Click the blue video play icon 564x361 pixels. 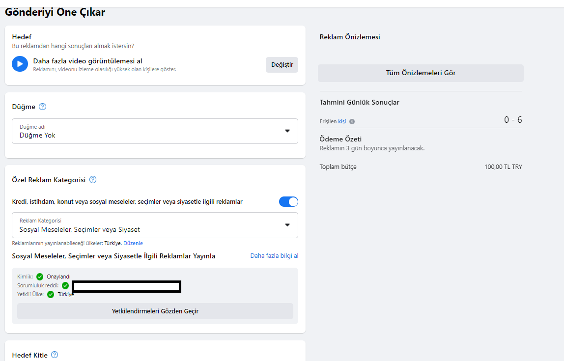coord(20,64)
